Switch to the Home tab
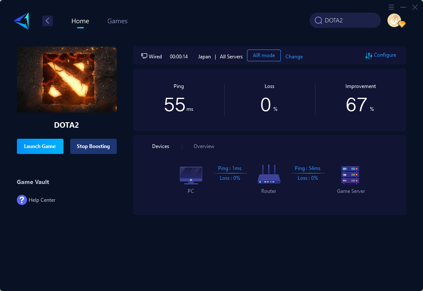Screen dimensions: 423x291 [80, 21]
